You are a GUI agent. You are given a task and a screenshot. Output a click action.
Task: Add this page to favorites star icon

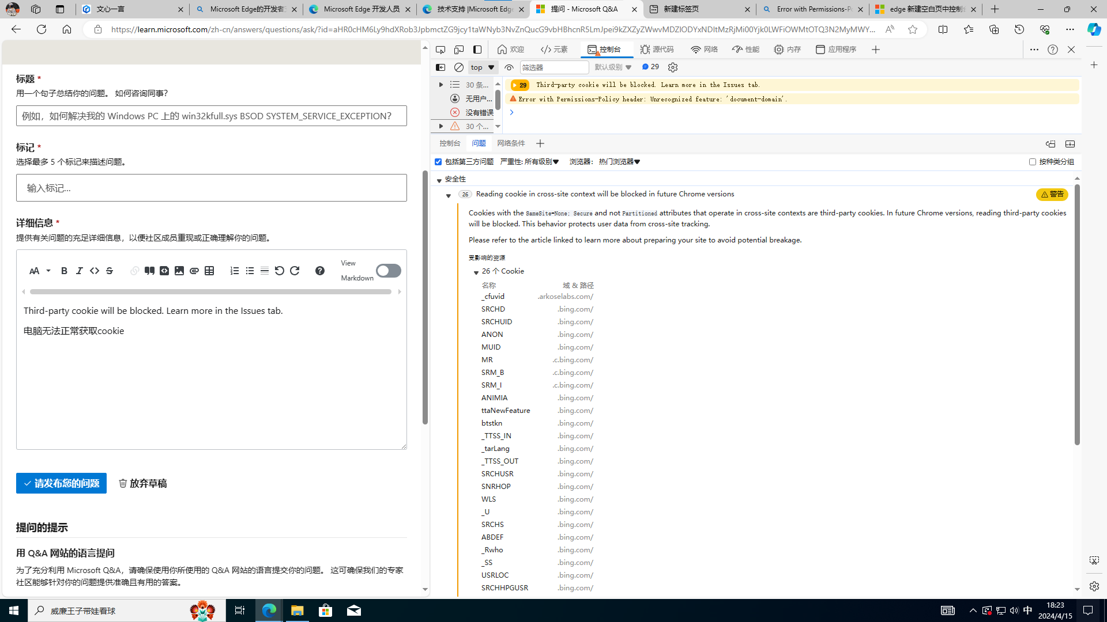[913, 29]
